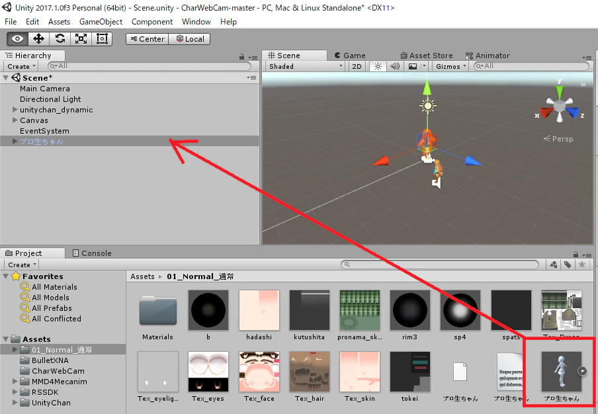Expand the unitychan_dynamic object
This screenshot has height=414, width=598.
click(15, 110)
